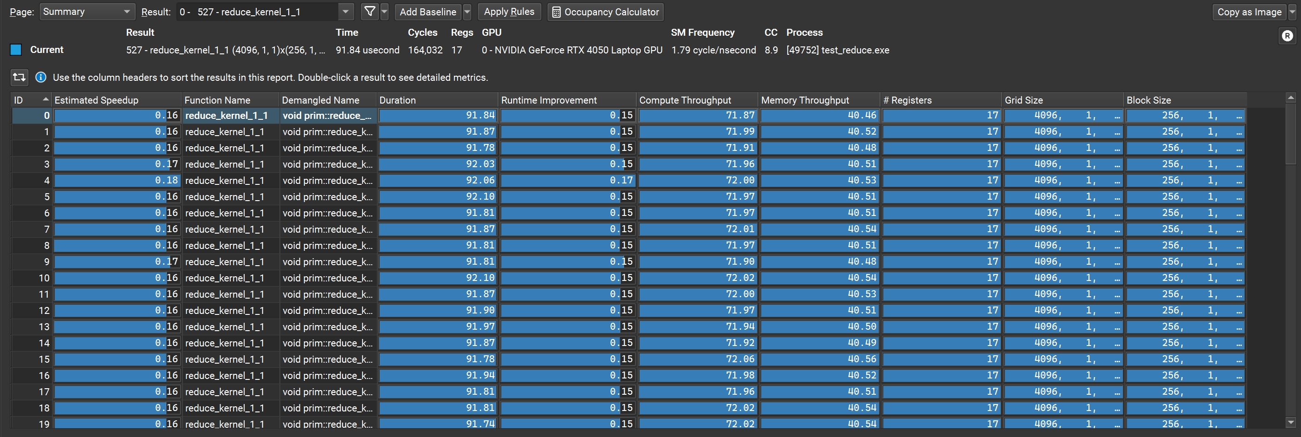The width and height of the screenshot is (1301, 437).
Task: Sort by Block Size column header
Action: click(x=1185, y=100)
